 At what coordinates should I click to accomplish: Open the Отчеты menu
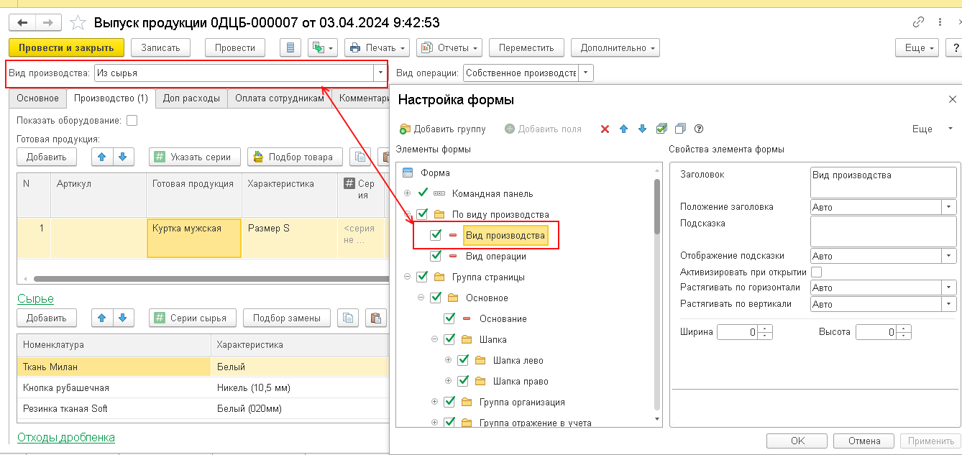449,48
